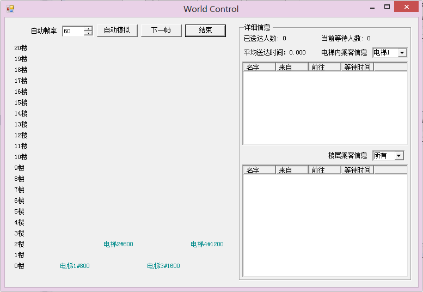Maximize the World Control window
This screenshot has width=423, height=292.
387,7
